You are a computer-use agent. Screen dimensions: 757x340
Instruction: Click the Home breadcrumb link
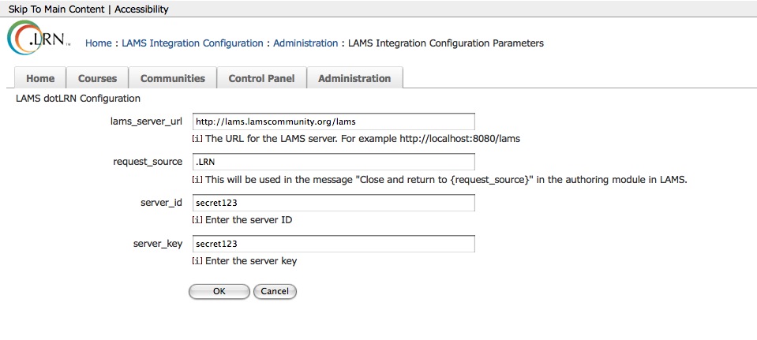pos(98,43)
